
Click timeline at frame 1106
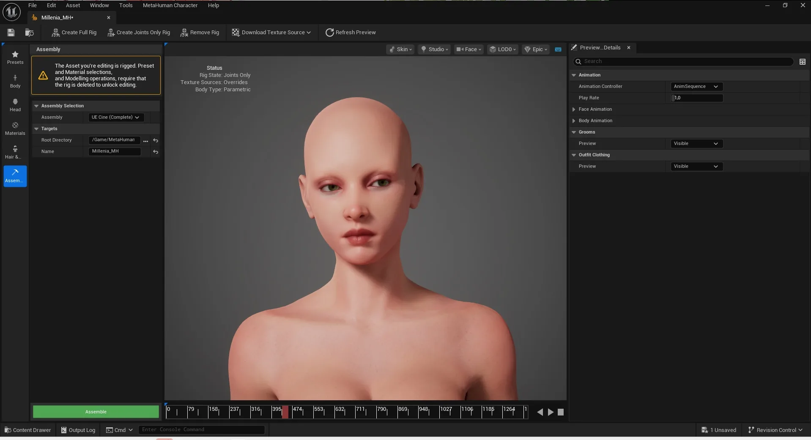(x=467, y=409)
